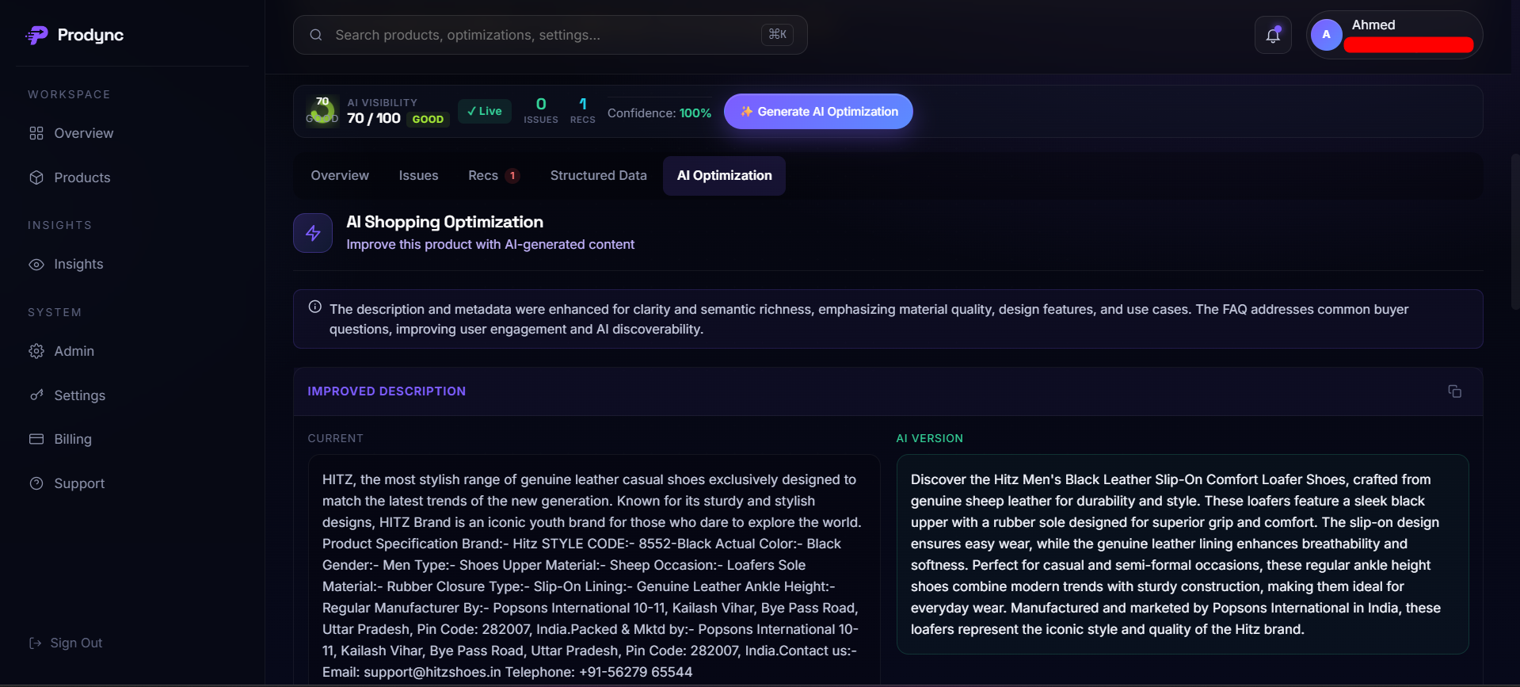Click the 1 Recs counter
The height and width of the screenshot is (687, 1520).
pos(582,111)
